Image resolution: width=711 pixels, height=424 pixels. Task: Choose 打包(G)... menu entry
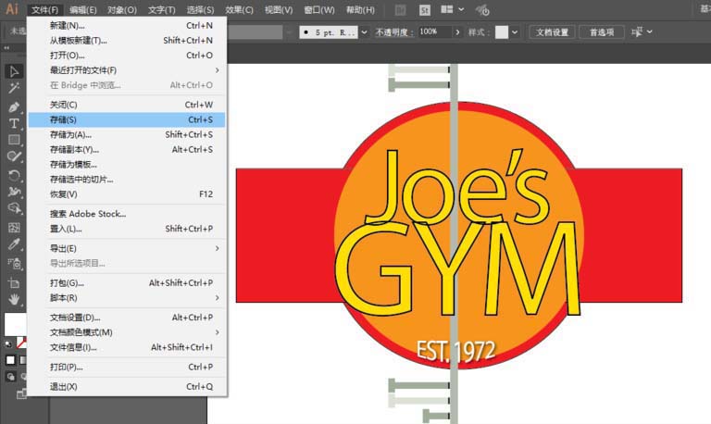coord(127,283)
